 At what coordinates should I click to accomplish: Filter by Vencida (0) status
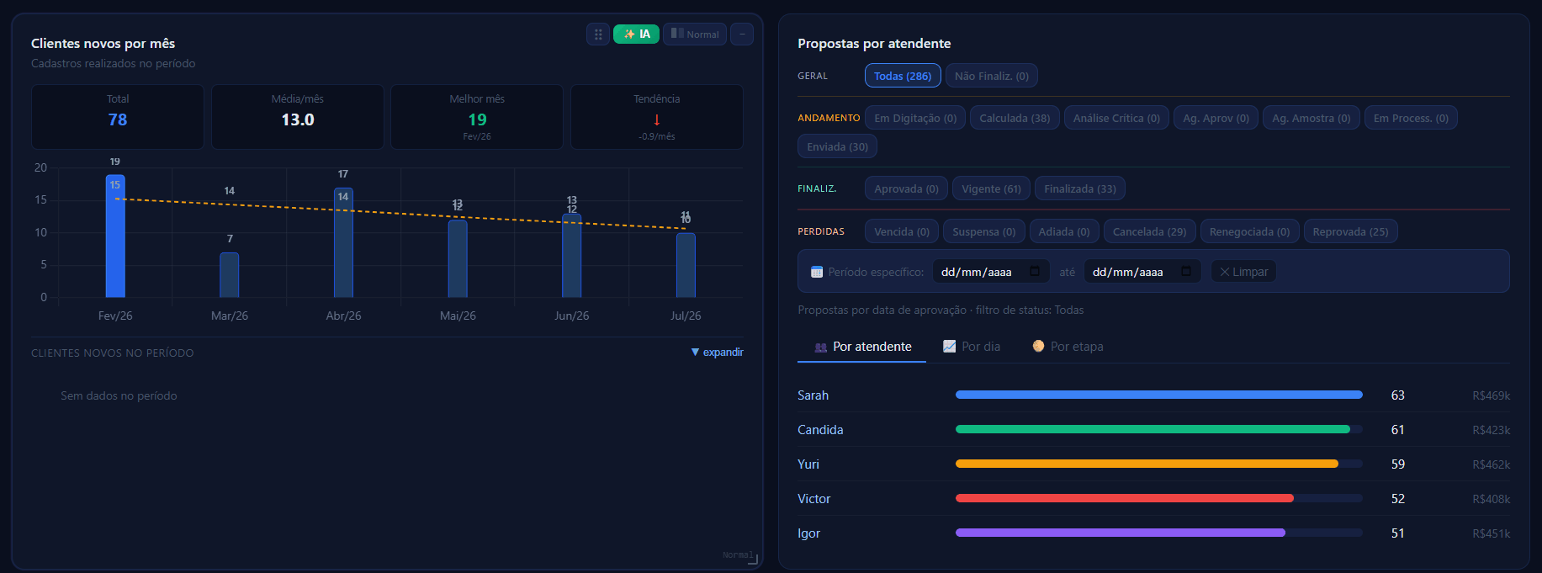click(x=902, y=231)
